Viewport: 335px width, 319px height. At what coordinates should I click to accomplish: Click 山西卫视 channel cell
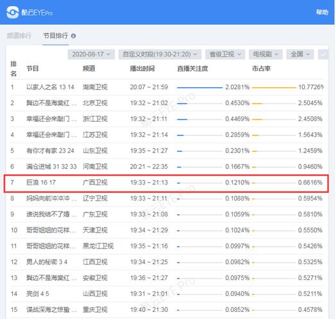click(95, 294)
